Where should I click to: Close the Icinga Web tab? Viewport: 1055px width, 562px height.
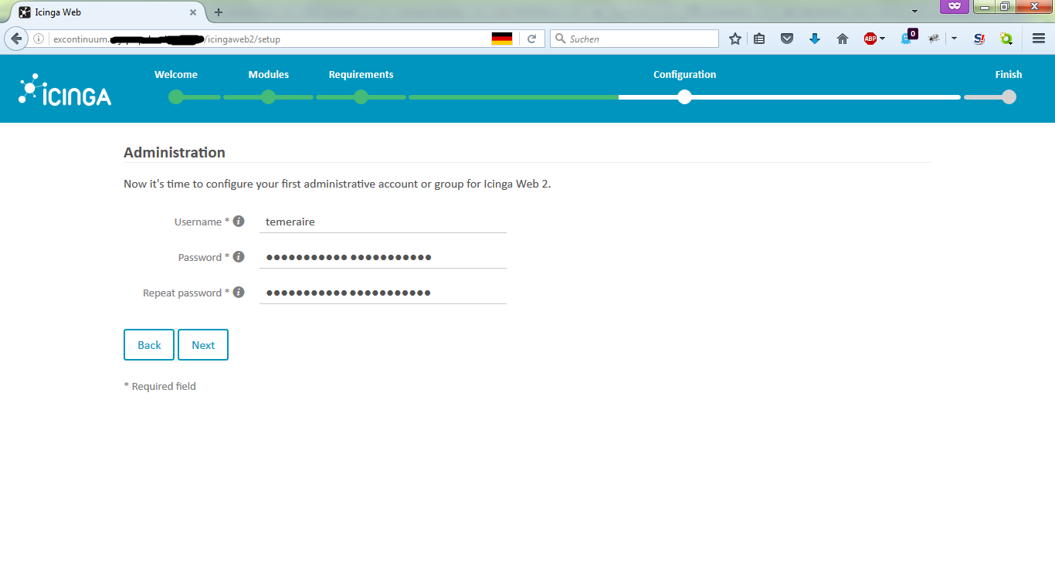click(x=193, y=12)
